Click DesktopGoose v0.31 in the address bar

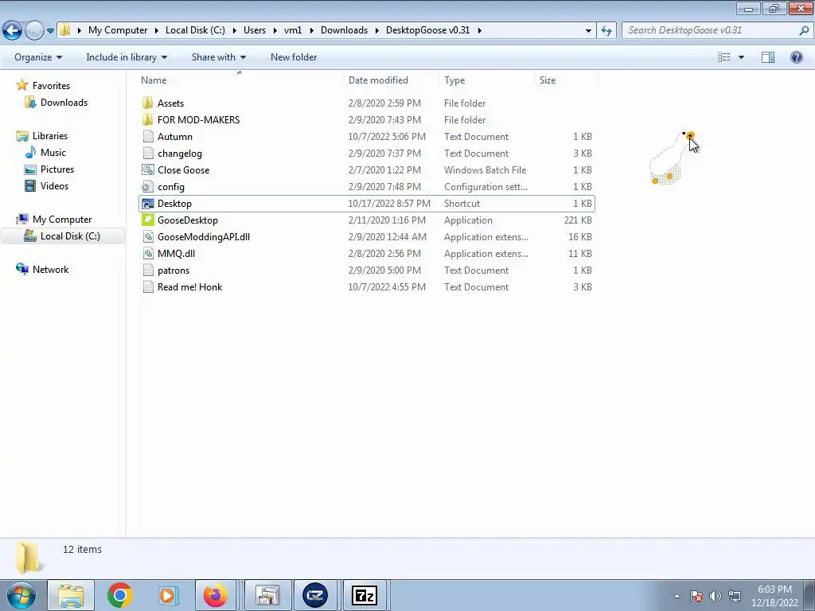coord(427,30)
